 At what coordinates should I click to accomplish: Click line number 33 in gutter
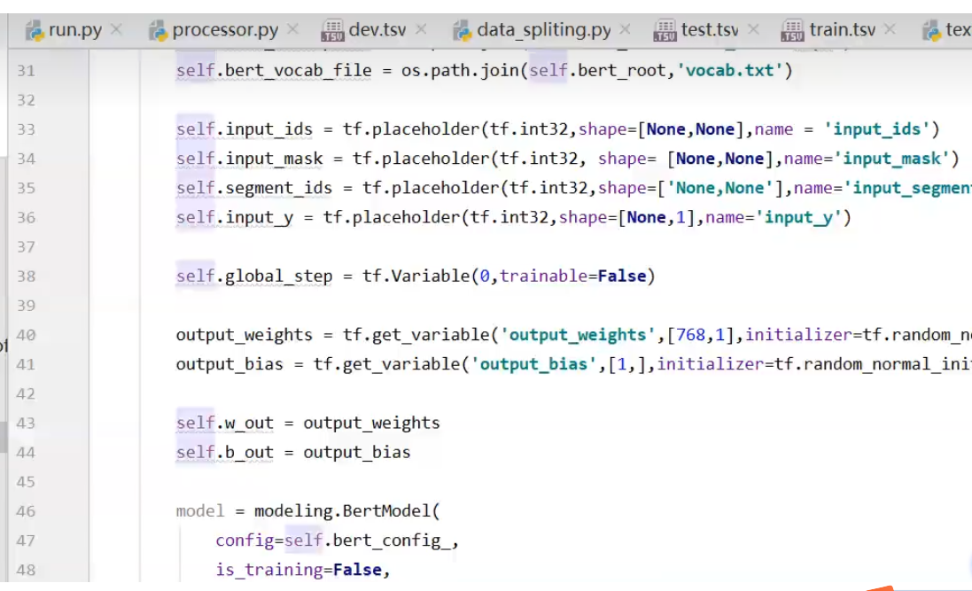click(26, 129)
